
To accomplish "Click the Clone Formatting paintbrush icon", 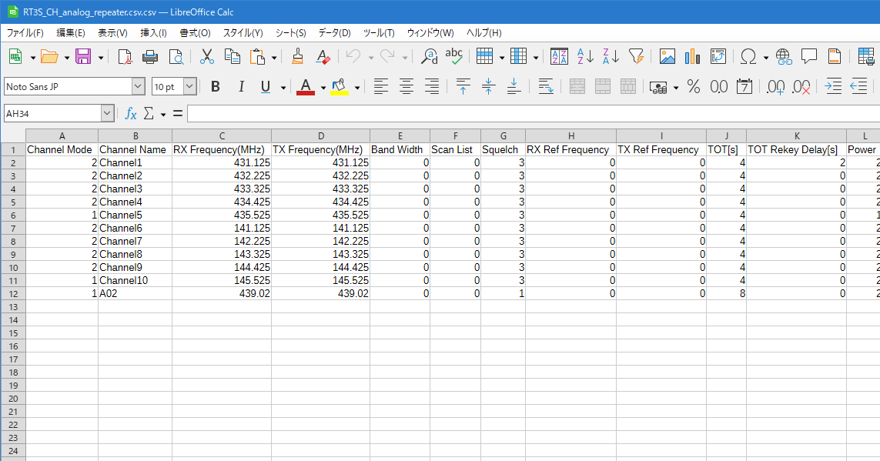I will click(x=298, y=57).
